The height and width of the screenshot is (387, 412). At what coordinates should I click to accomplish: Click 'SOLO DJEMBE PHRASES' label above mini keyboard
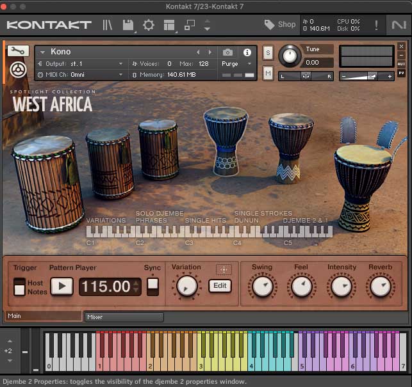click(x=160, y=217)
